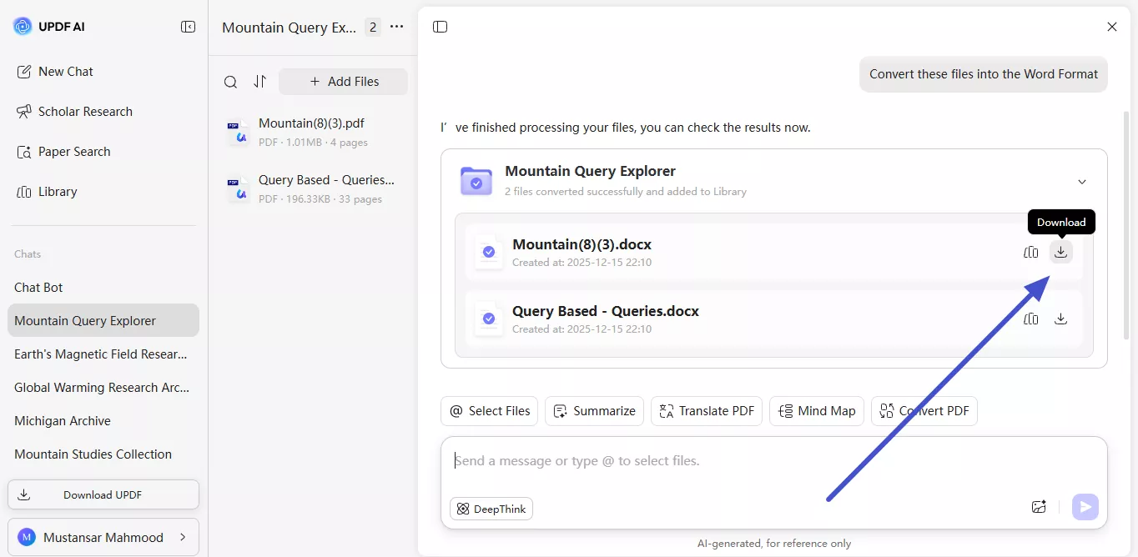The image size is (1138, 557).
Task: Upload an image to the message
Action: 1039,507
